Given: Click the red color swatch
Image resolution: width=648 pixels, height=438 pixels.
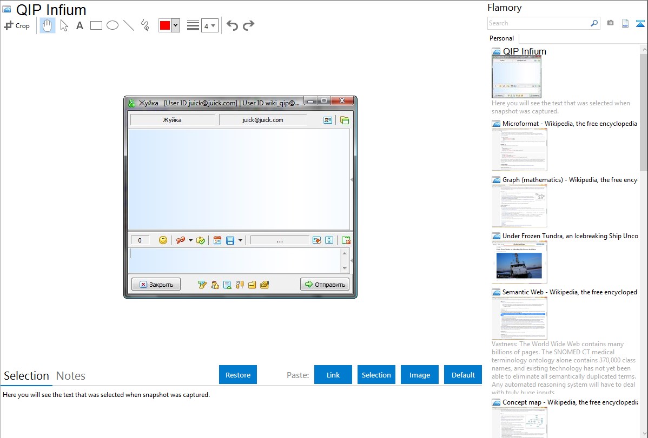Looking at the screenshot, I should (x=165, y=25).
